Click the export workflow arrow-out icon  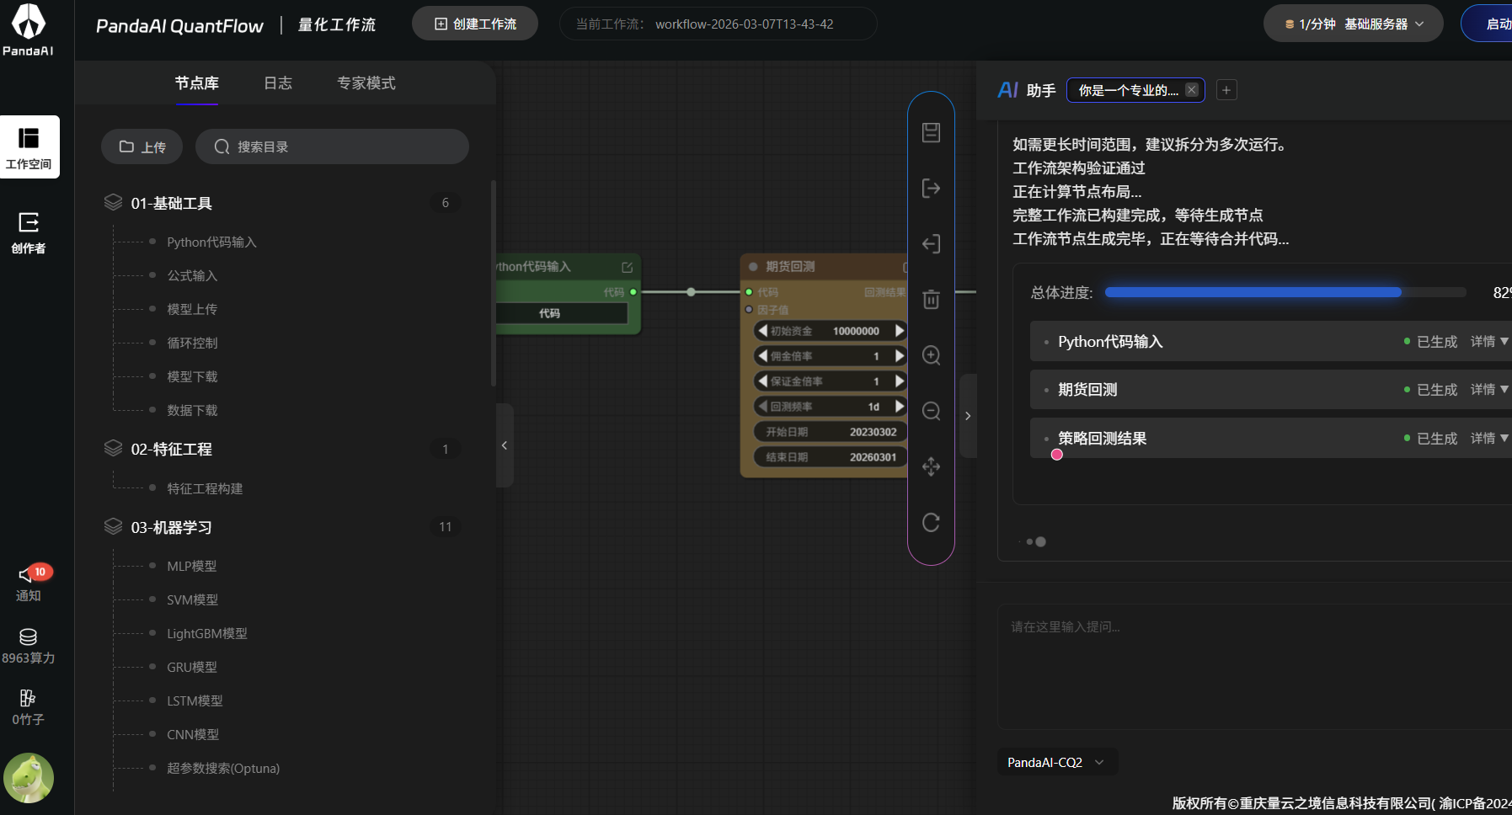coord(931,188)
